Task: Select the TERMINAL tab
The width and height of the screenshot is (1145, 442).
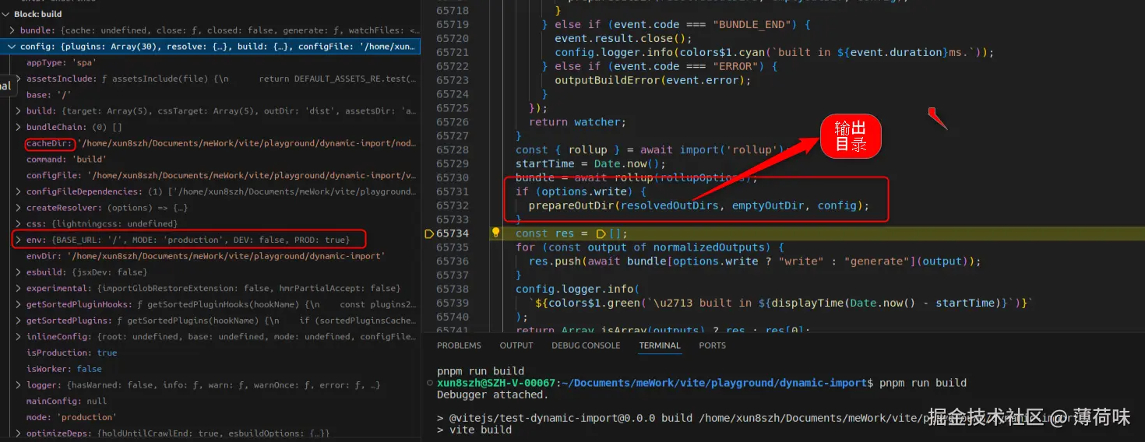Action: (x=660, y=346)
